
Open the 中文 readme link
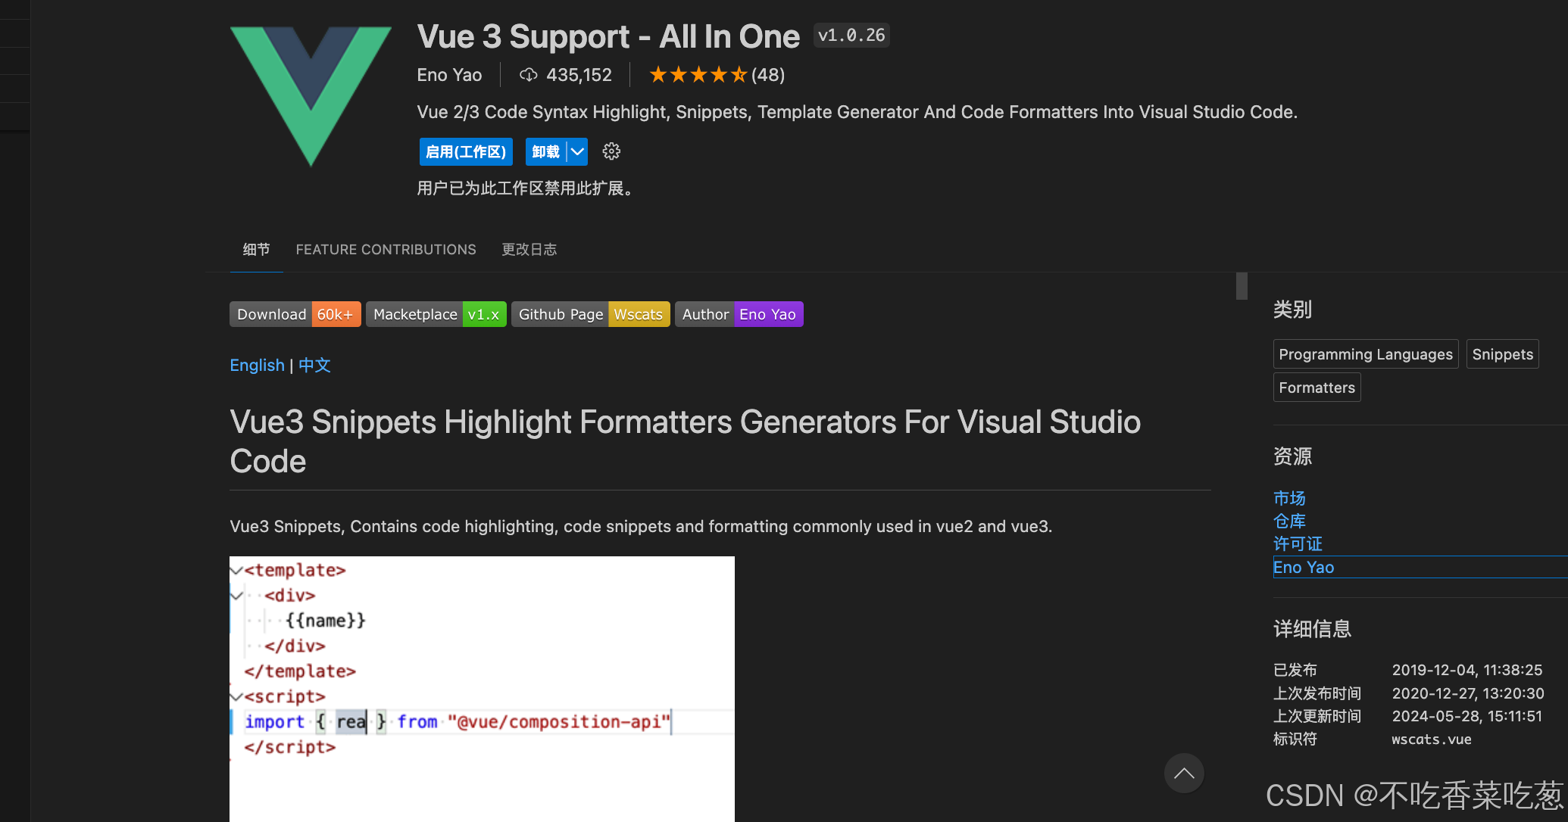pos(314,366)
